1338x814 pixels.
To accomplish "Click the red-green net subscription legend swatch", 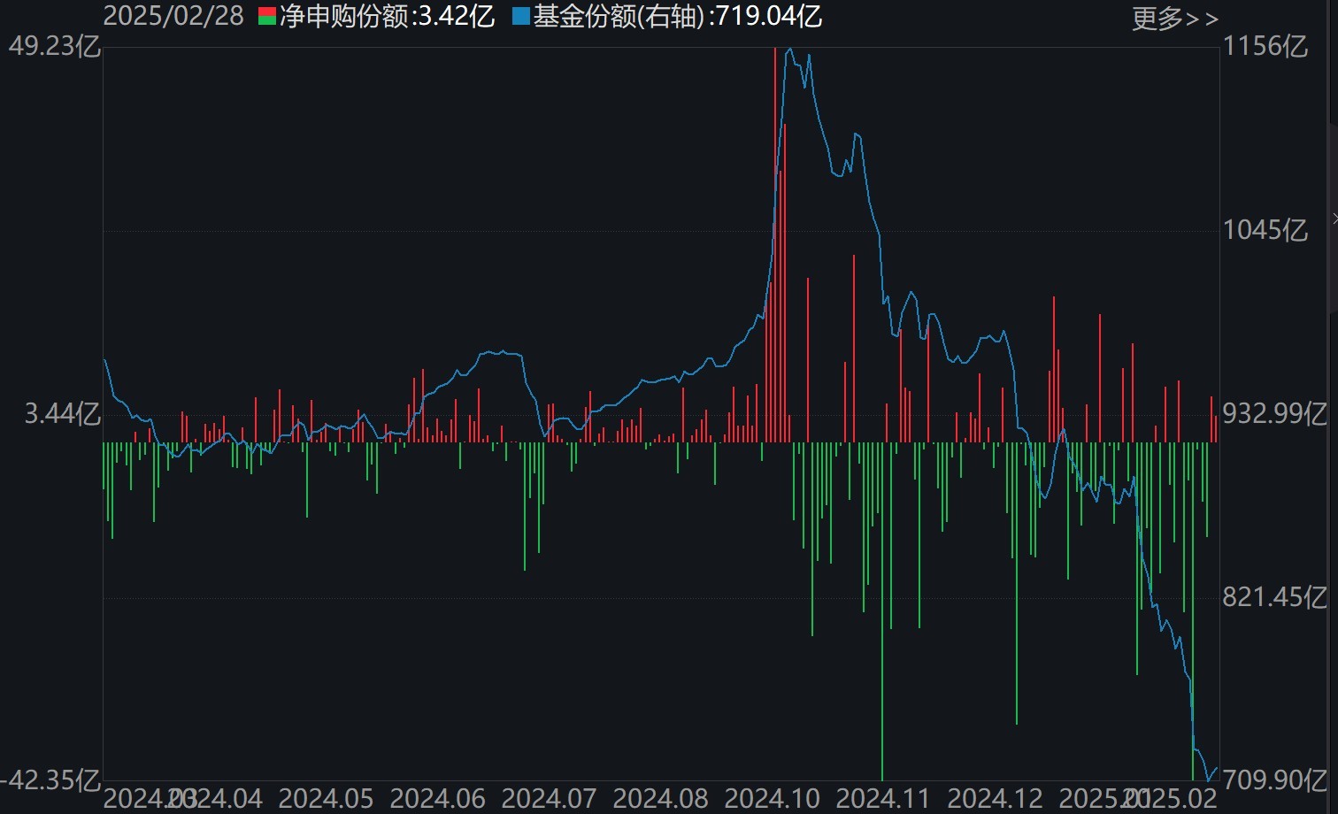I will click(x=267, y=16).
